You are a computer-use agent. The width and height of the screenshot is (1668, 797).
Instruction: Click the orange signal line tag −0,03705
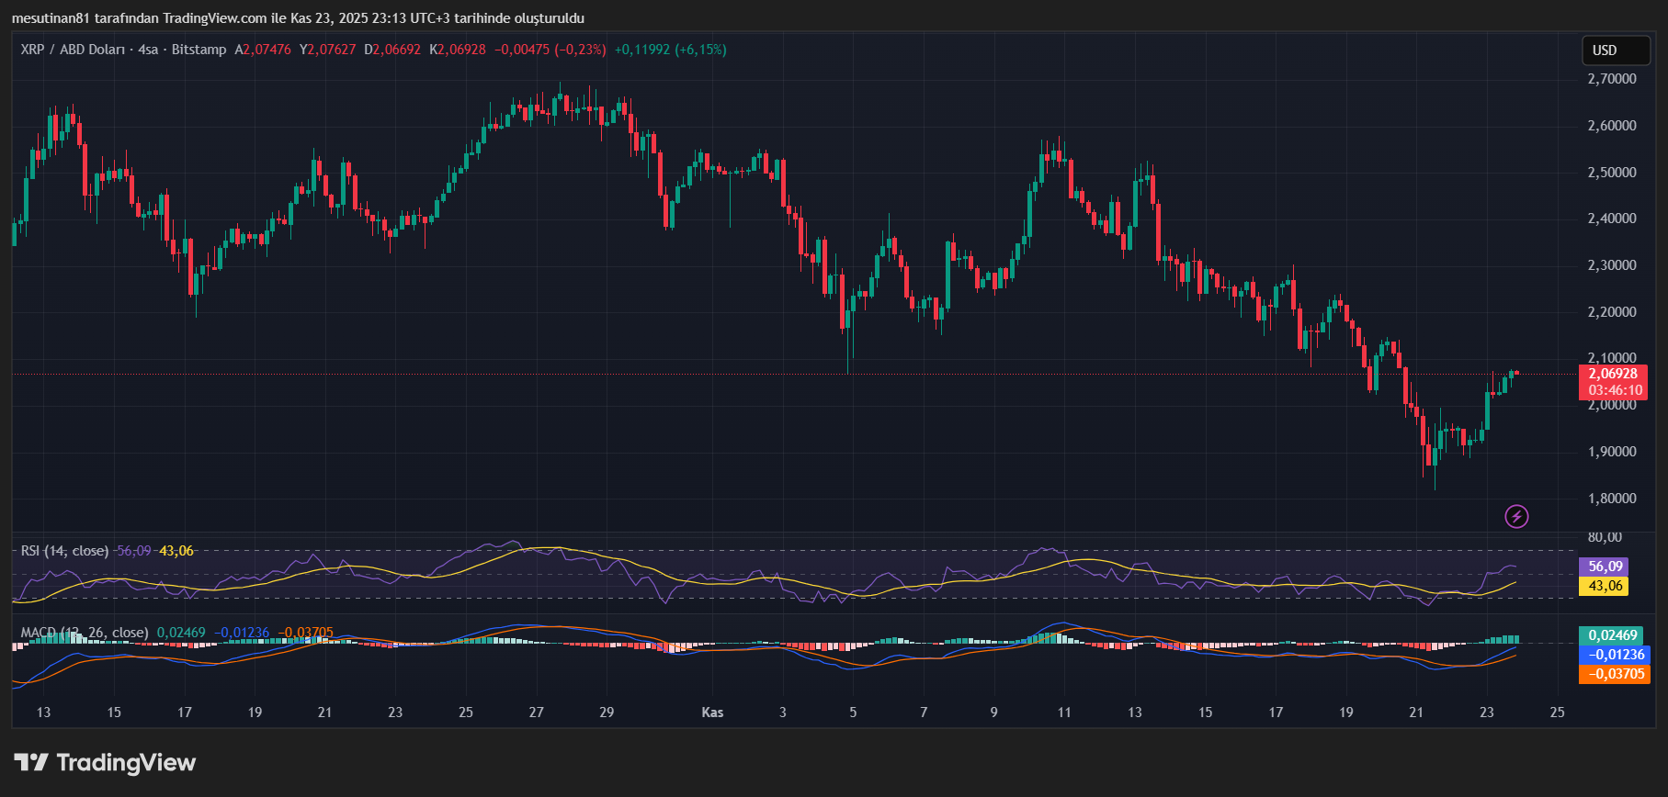[x=1613, y=674]
